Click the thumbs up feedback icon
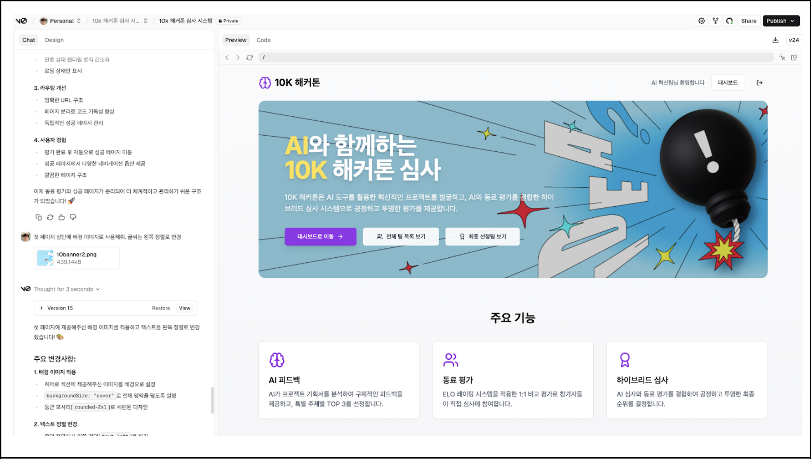The height and width of the screenshot is (459, 811). coord(62,217)
